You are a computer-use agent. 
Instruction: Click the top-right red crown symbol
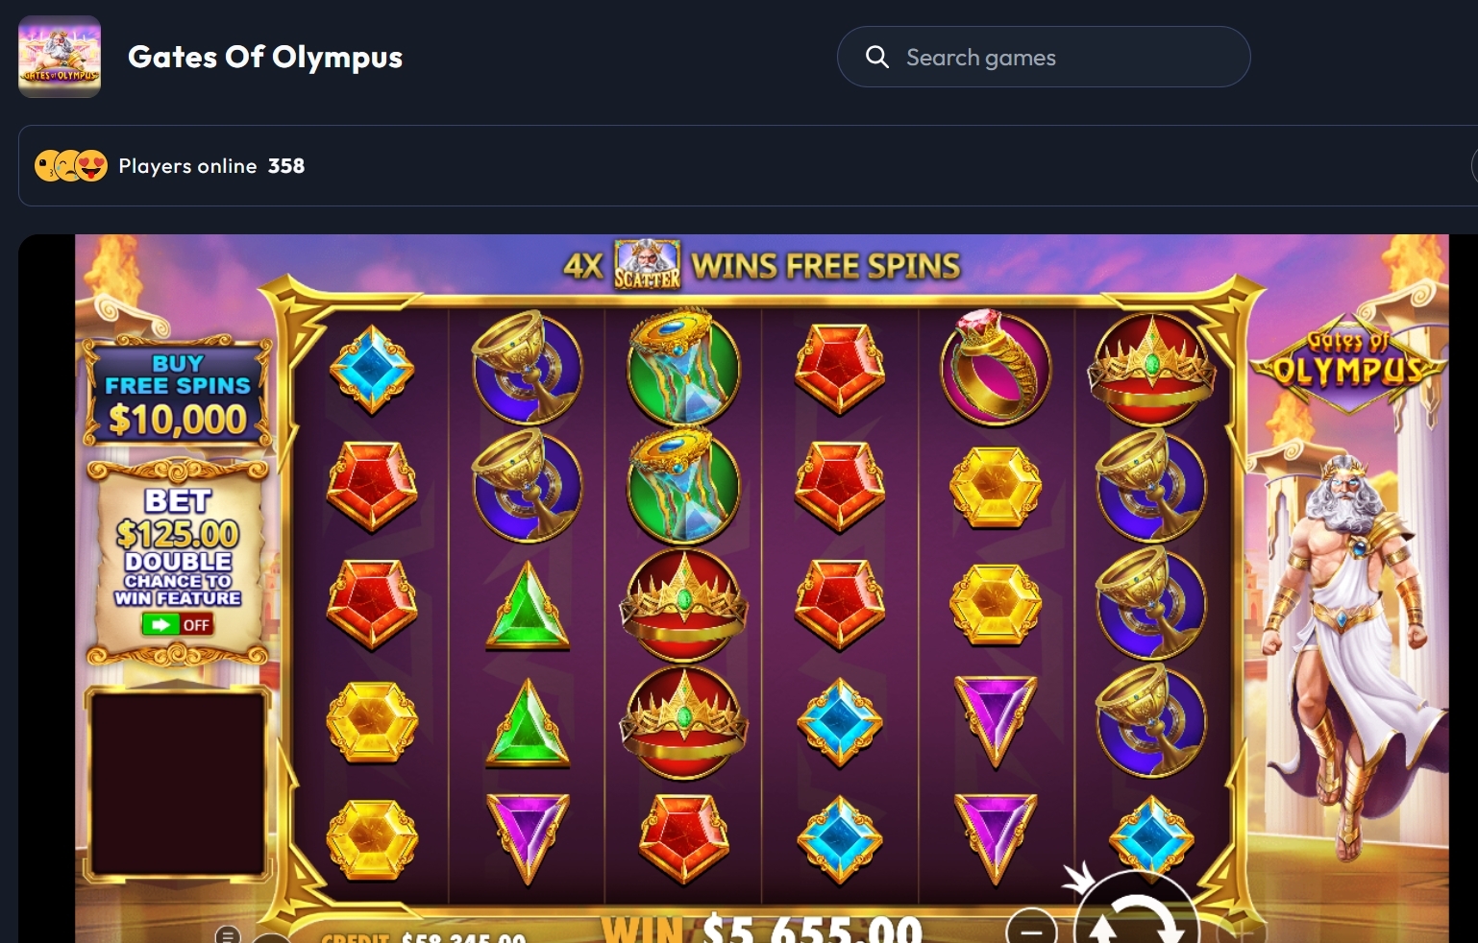point(1150,369)
